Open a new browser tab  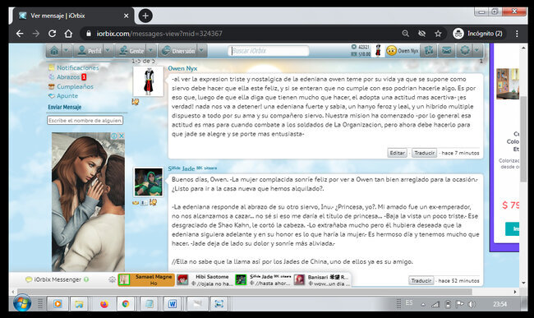145,16
